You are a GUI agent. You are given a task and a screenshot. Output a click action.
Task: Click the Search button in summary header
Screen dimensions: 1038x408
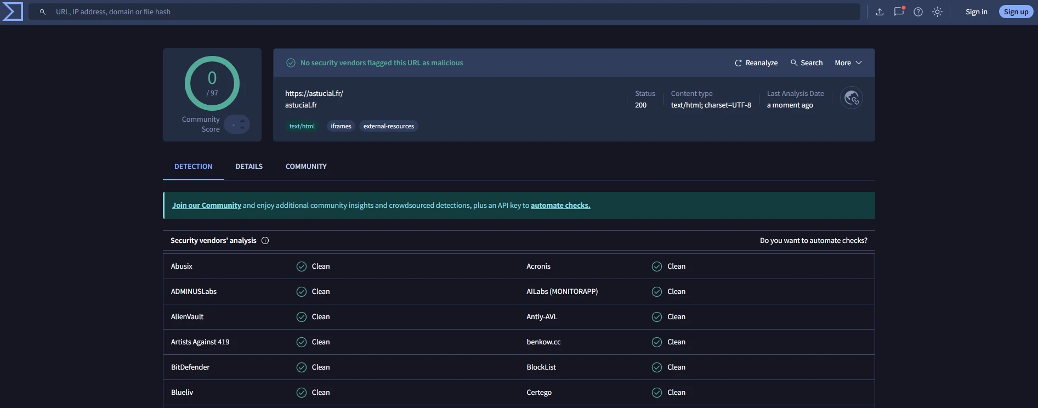point(807,63)
